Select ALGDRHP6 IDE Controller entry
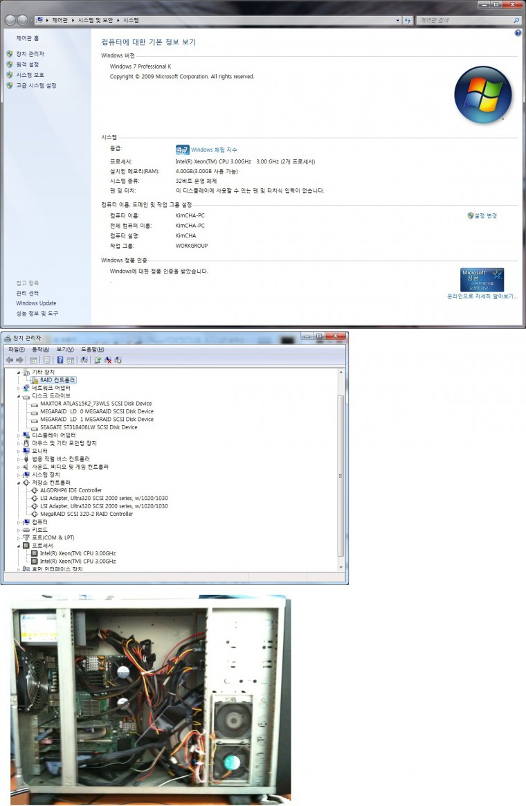The image size is (526, 806). click(71, 490)
